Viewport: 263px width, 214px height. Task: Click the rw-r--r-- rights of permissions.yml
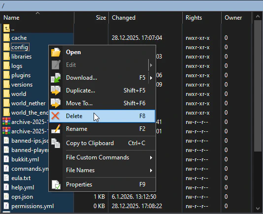197,206
